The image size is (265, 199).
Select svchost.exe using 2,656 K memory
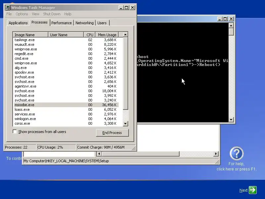tap(66, 82)
